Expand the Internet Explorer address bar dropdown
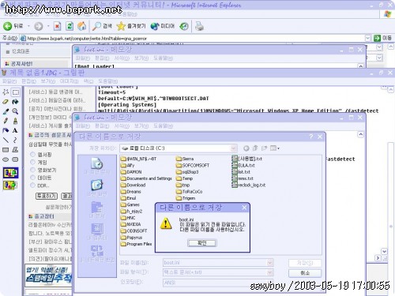 tap(368, 39)
